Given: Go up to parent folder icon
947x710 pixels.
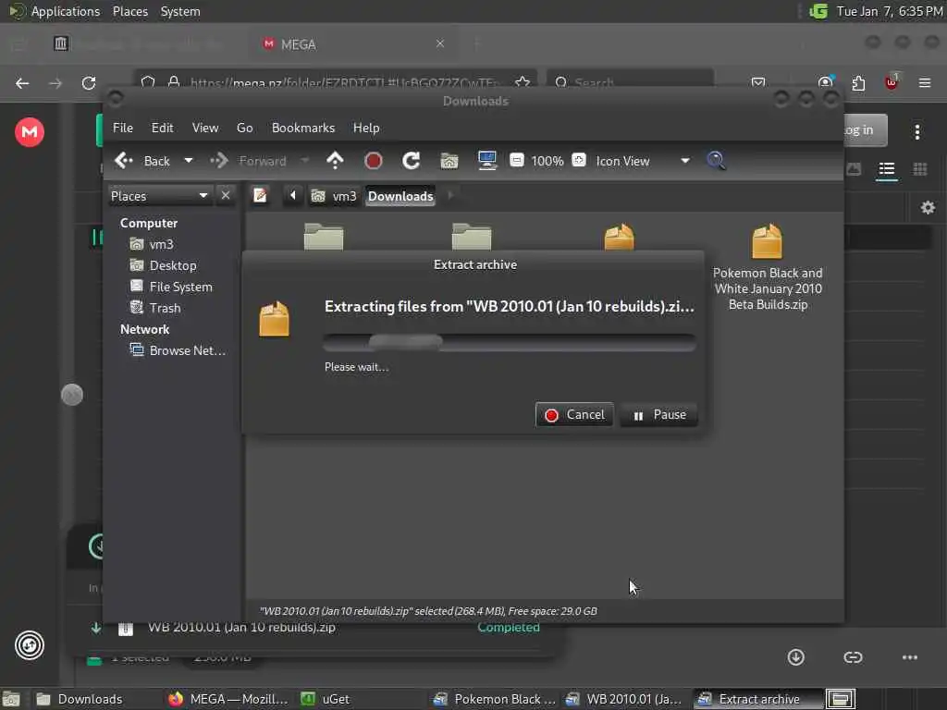Looking at the screenshot, I should tap(335, 161).
